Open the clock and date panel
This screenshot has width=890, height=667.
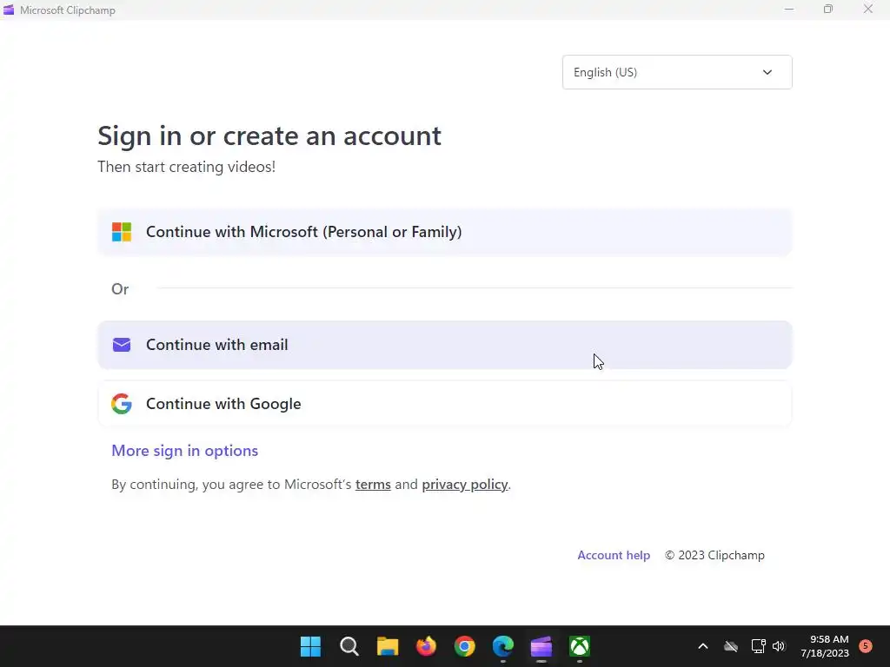pyautogui.click(x=825, y=646)
